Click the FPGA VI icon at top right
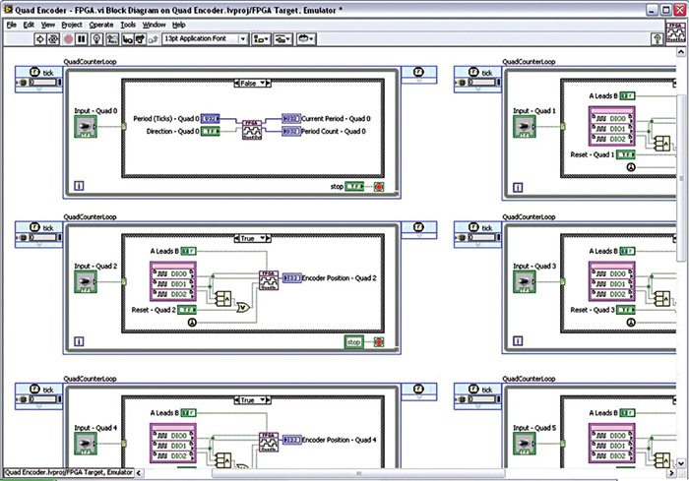This screenshot has width=689, height=481. click(676, 35)
